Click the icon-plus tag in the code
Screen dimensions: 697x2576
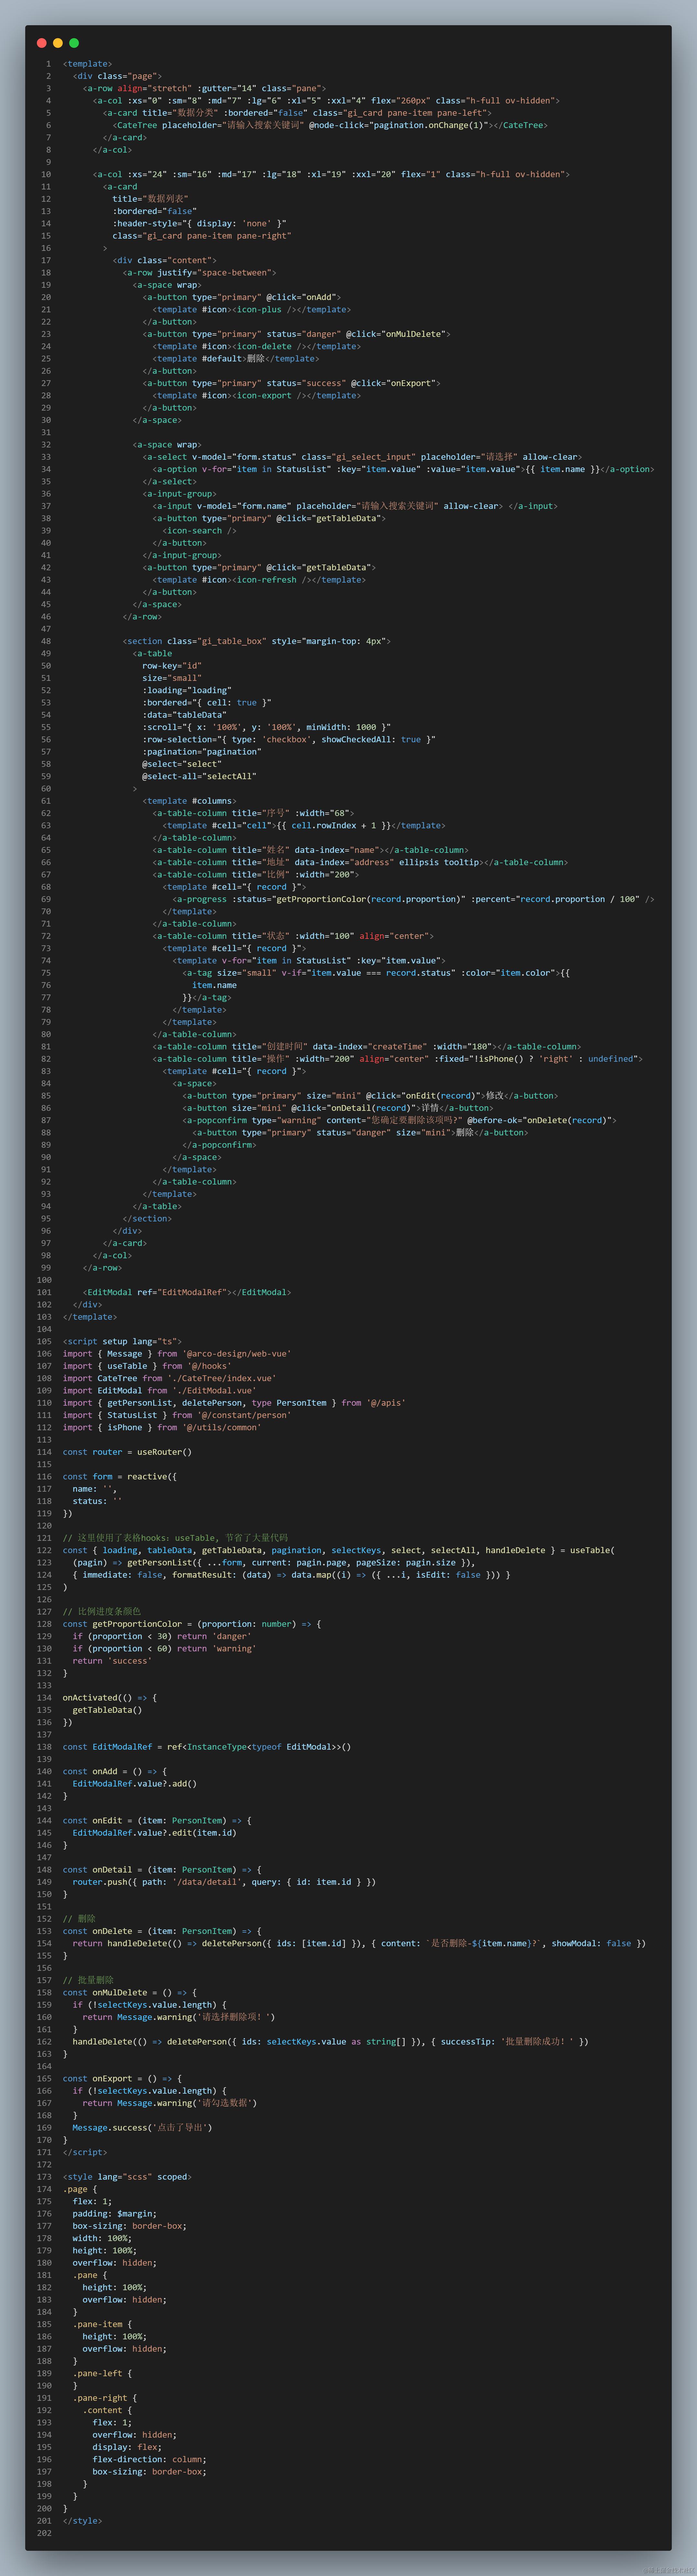pyautogui.click(x=259, y=310)
